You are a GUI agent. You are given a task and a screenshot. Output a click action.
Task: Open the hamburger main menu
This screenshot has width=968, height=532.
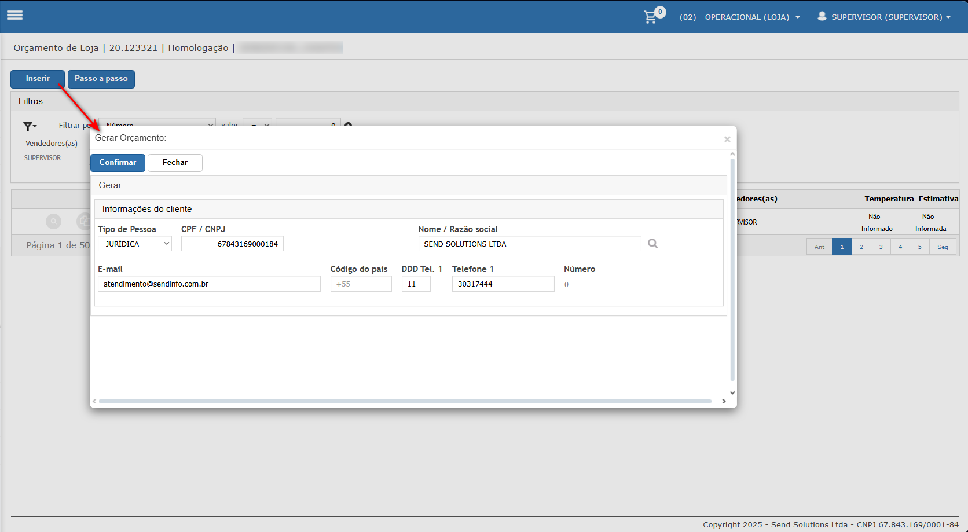click(14, 16)
